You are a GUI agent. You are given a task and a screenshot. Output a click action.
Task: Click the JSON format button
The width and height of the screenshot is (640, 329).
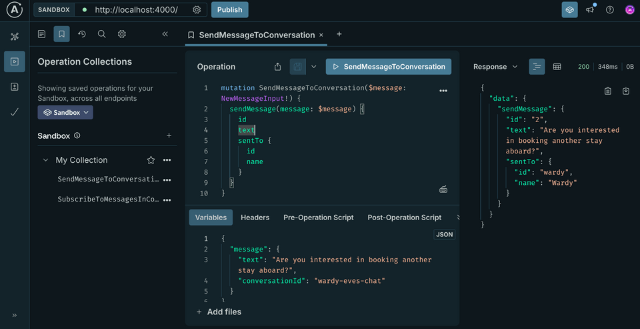click(445, 235)
